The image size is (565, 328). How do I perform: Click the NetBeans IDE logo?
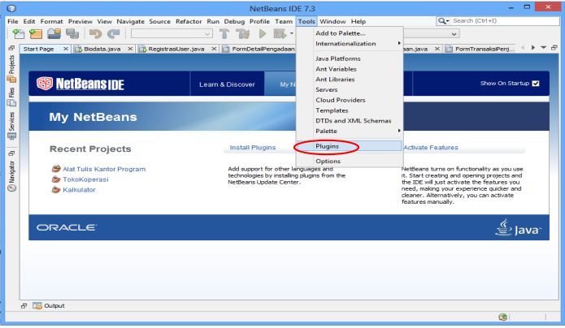80,84
